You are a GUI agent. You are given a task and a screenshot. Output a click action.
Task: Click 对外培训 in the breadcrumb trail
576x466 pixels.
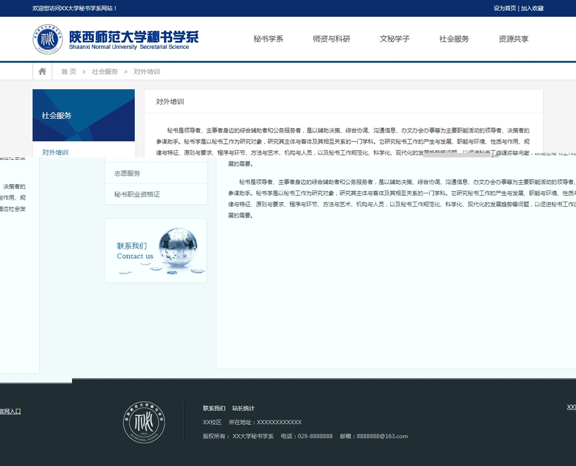click(147, 72)
